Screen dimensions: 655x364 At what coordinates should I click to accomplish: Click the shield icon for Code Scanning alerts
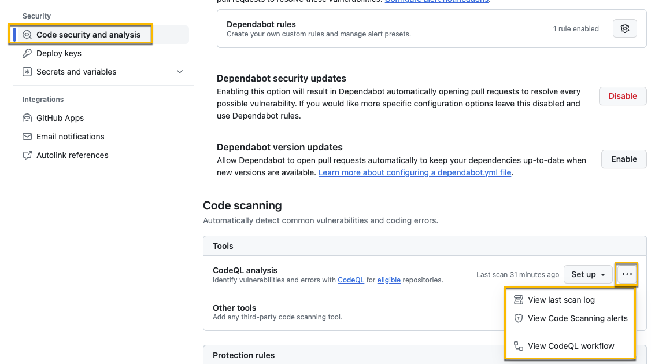(519, 318)
